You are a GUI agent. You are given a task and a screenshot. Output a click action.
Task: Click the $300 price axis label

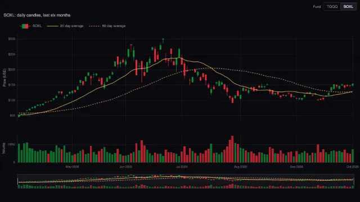[12, 39]
